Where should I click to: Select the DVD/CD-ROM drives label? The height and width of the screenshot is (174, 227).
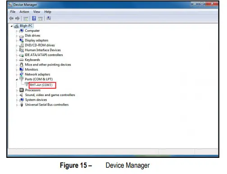point(40,45)
